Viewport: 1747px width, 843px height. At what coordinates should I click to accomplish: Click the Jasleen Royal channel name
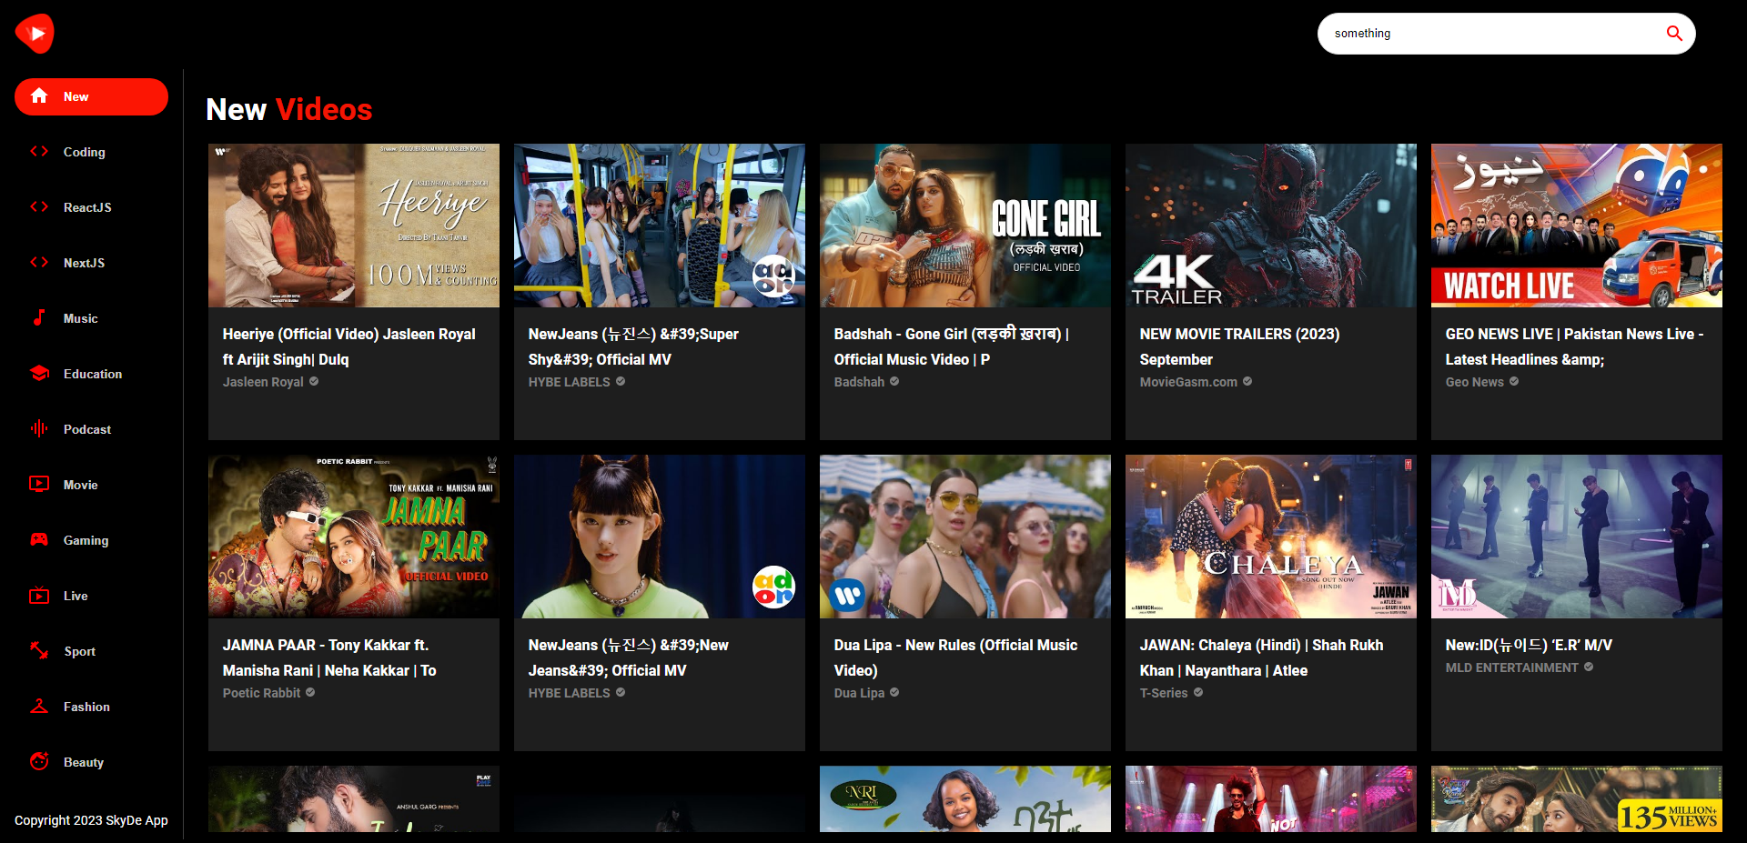click(x=263, y=382)
